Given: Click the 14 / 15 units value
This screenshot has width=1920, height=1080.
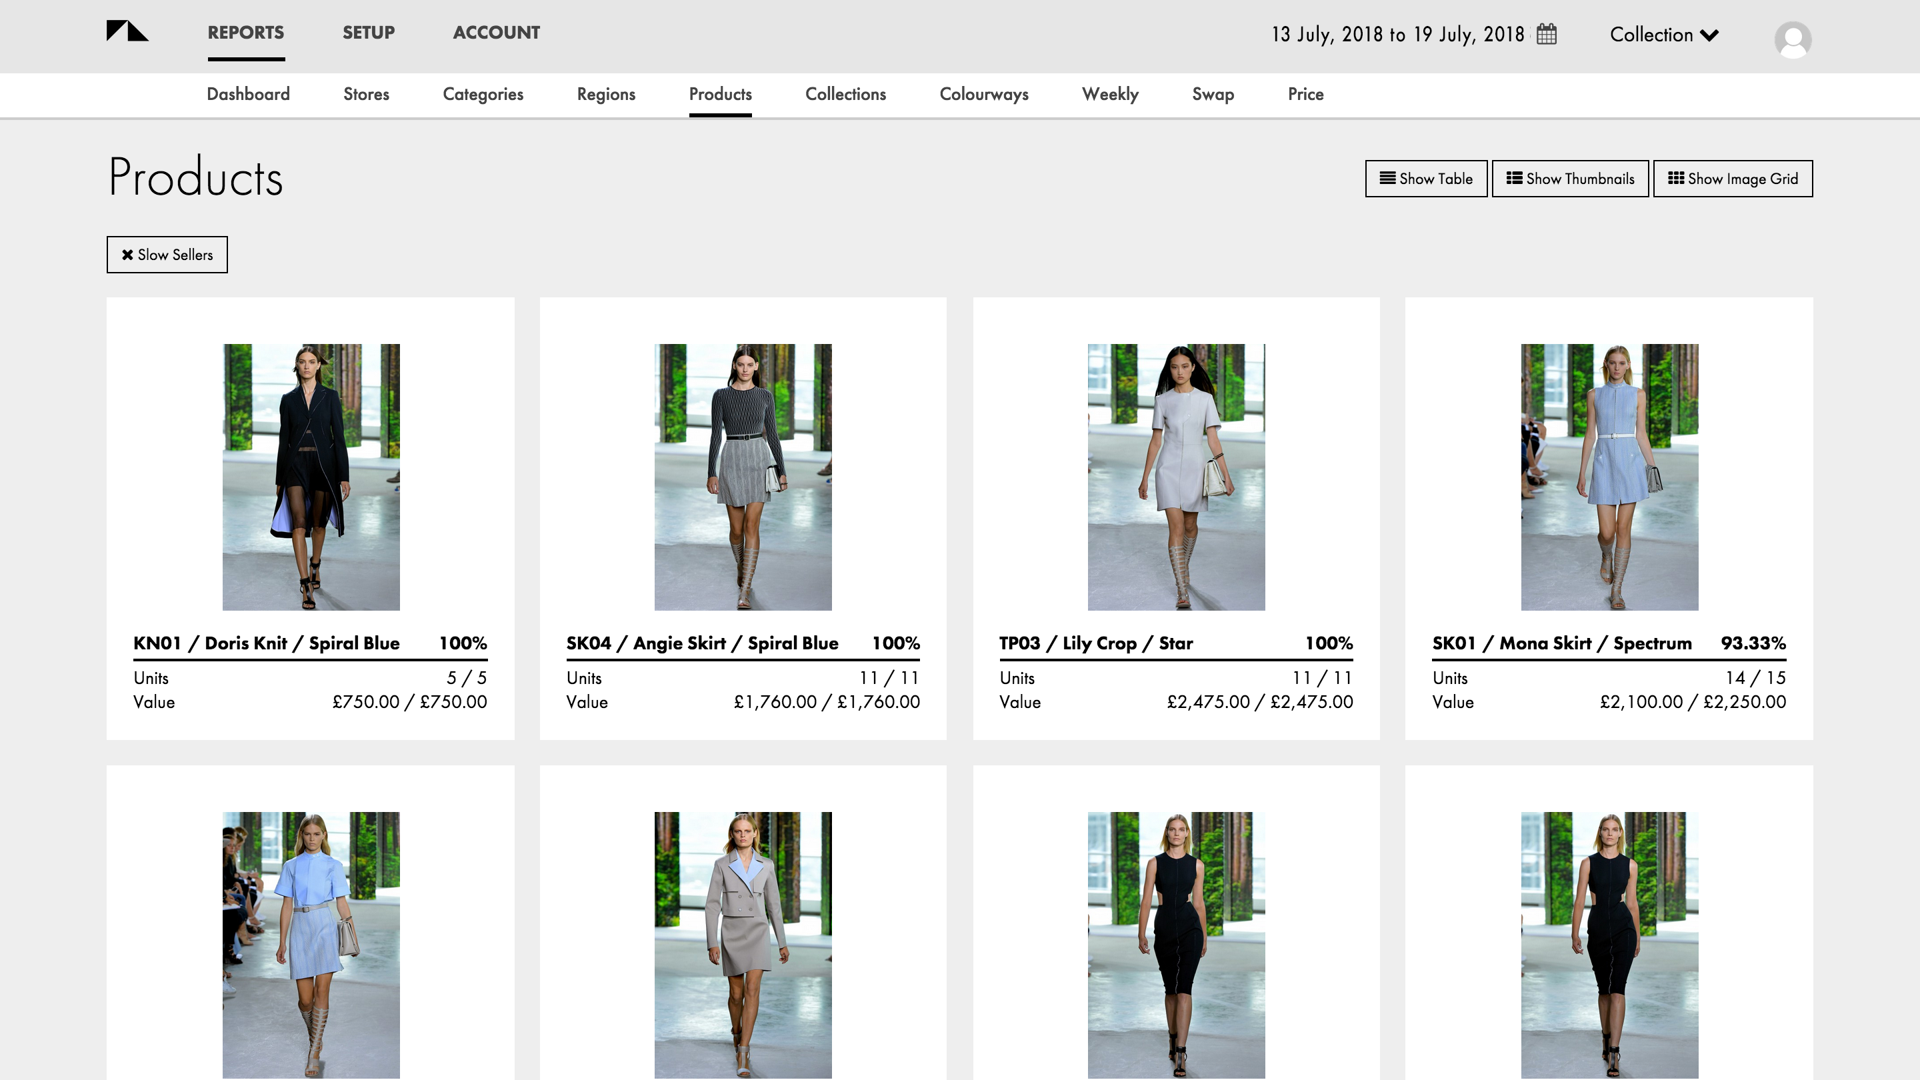Looking at the screenshot, I should coord(1755,678).
